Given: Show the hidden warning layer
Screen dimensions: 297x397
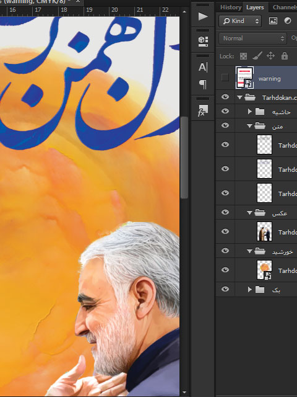Looking at the screenshot, I should 225,78.
